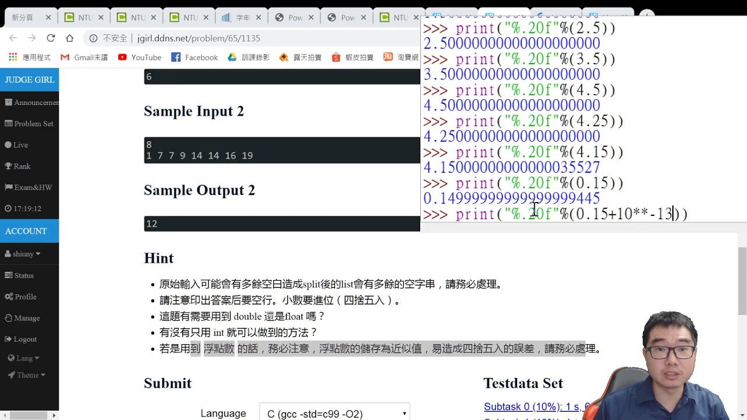Click the horizontal scrollbar right arrow
This screenshot has width=747, height=420.
(x=54, y=415)
